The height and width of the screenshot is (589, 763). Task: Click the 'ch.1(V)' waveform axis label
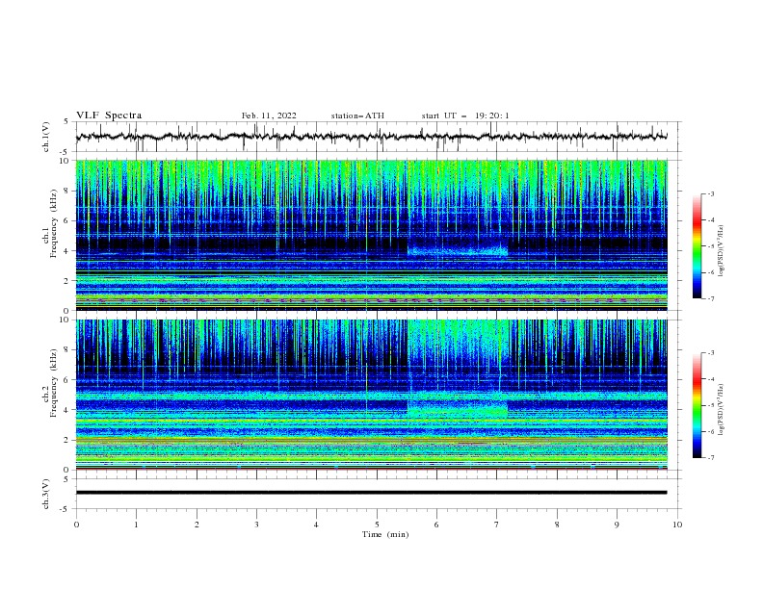46,137
